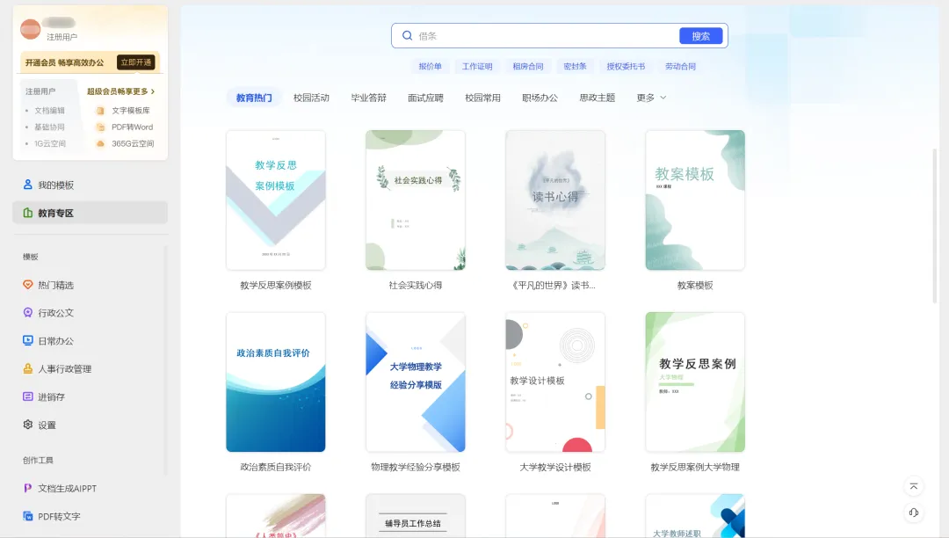Viewport: 949px width, 538px height.
Task: Open the 大学教学设计模板 thumbnail
Action: pos(555,382)
